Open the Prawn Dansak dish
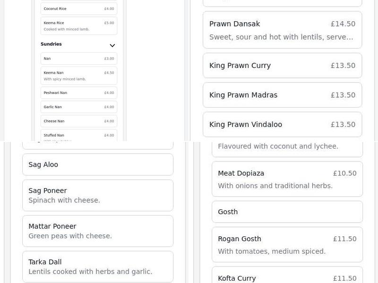The width and height of the screenshot is (378, 283). [282, 30]
